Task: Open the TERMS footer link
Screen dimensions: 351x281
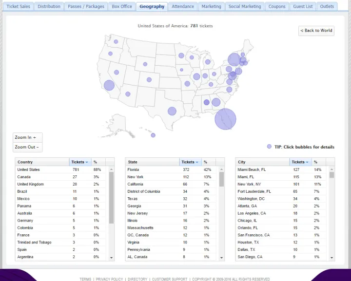Action: 85,279
